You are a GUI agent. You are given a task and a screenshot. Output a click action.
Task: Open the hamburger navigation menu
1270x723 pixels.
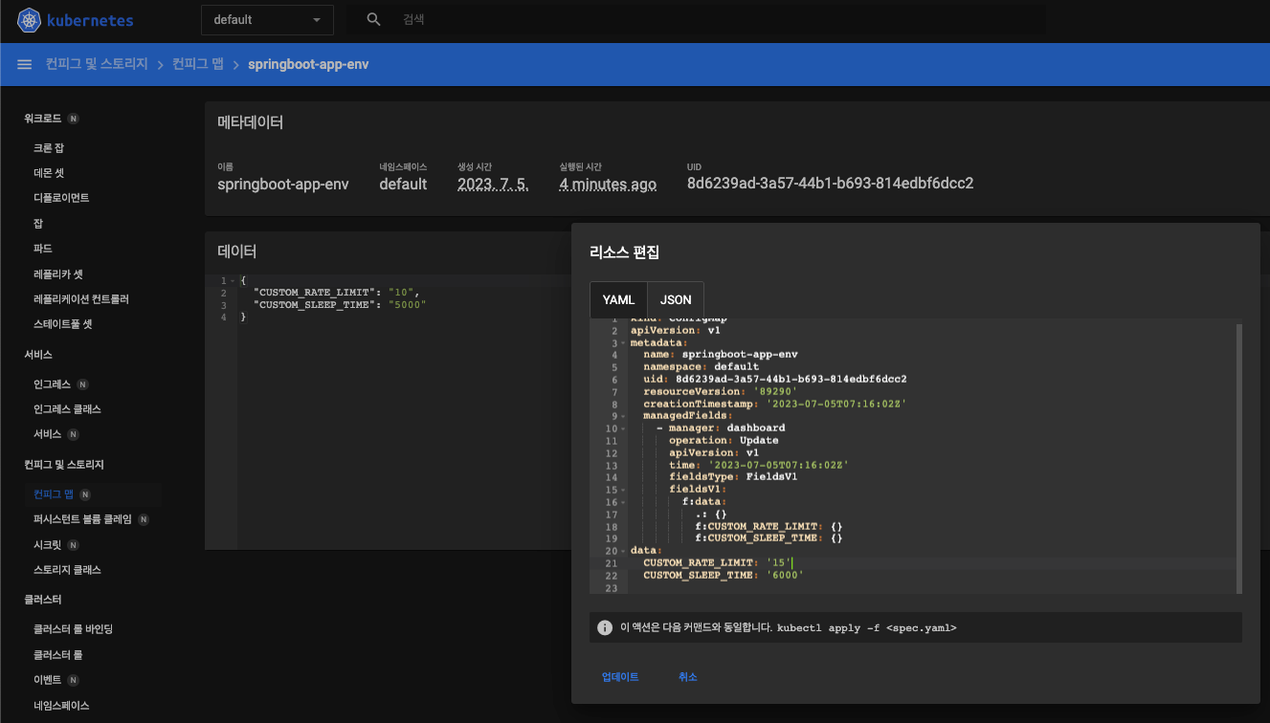tap(25, 64)
